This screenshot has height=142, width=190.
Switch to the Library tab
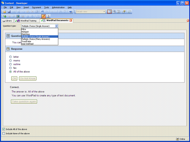coord(7,21)
